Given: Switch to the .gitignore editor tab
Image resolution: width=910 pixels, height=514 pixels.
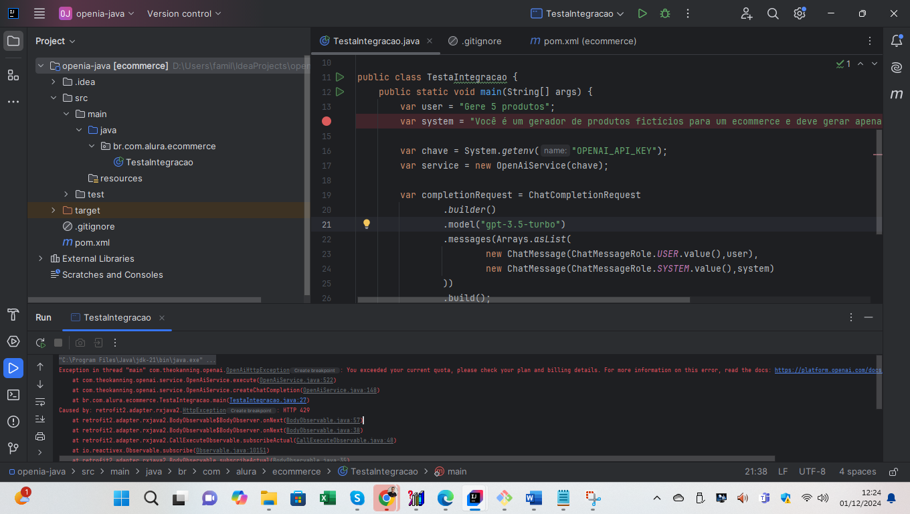Looking at the screenshot, I should point(474,41).
